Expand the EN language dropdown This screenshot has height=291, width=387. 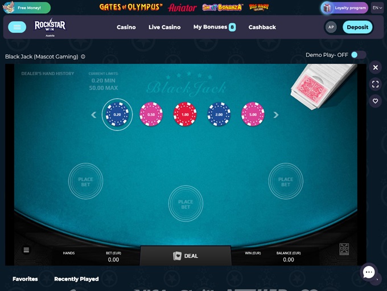tap(377, 7)
